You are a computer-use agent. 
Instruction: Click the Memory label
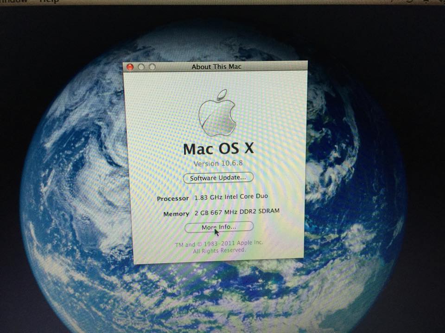176,214
